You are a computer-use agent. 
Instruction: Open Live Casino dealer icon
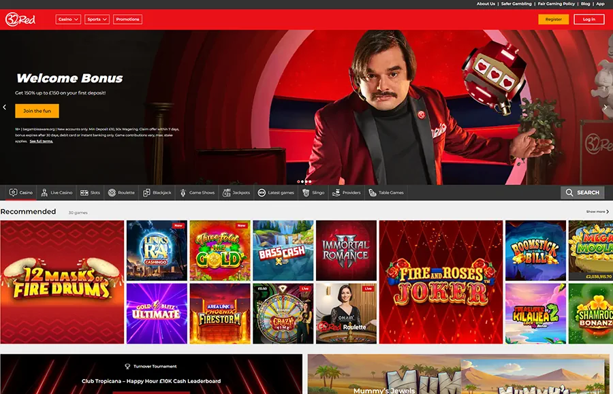44,193
